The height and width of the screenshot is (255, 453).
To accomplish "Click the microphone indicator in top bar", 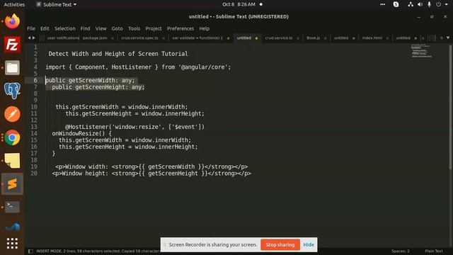I will pyautogui.click(x=429, y=4).
